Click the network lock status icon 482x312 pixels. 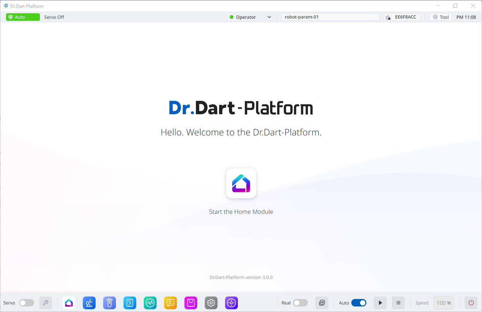point(387,17)
